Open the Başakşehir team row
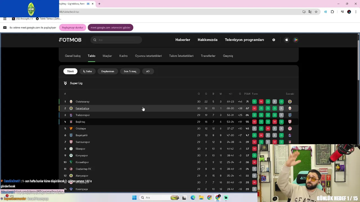360x202 pixels. 179,135
